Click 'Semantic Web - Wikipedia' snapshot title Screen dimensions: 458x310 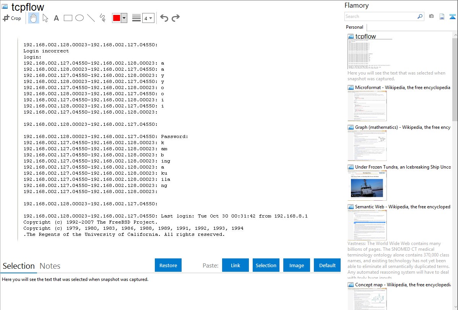pos(403,206)
